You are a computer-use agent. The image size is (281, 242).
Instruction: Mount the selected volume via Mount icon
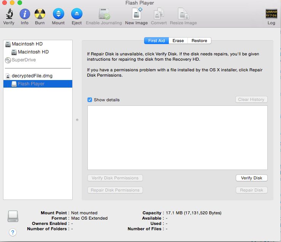pyautogui.click(x=59, y=14)
